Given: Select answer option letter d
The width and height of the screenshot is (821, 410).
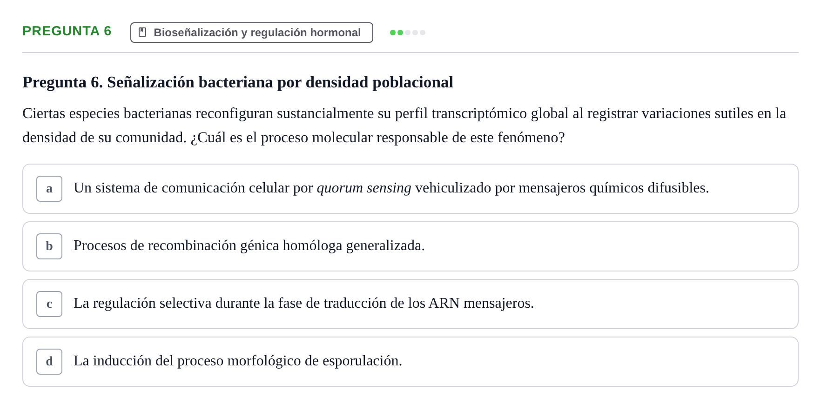Looking at the screenshot, I should tap(49, 362).
